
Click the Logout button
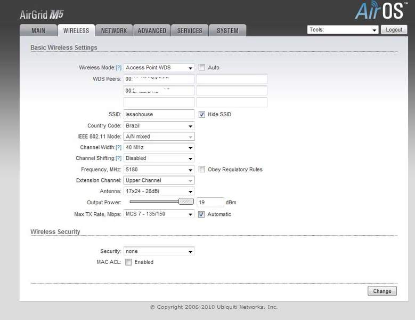[x=394, y=30]
